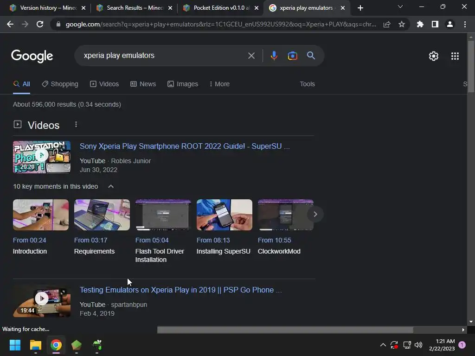Select the Images search filter
This screenshot has width=475, height=356.
[x=183, y=84]
